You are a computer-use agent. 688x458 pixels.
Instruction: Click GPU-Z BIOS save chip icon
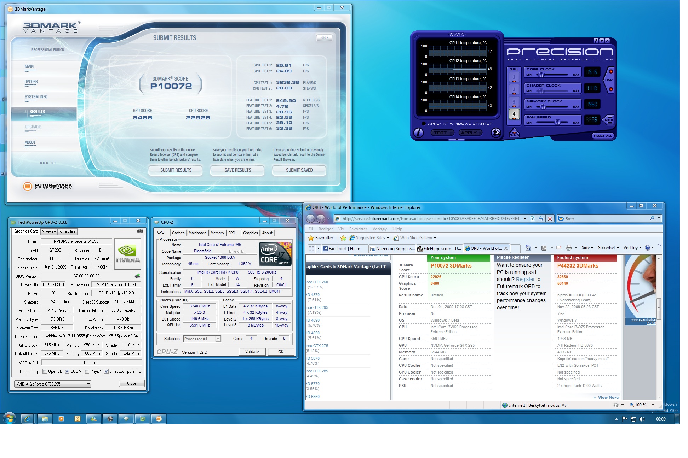[x=137, y=276]
